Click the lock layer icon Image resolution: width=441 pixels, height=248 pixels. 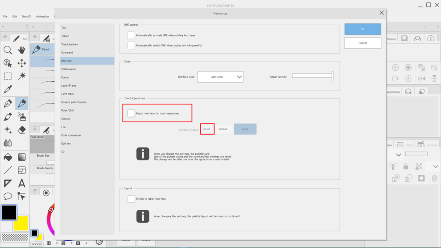point(406,166)
